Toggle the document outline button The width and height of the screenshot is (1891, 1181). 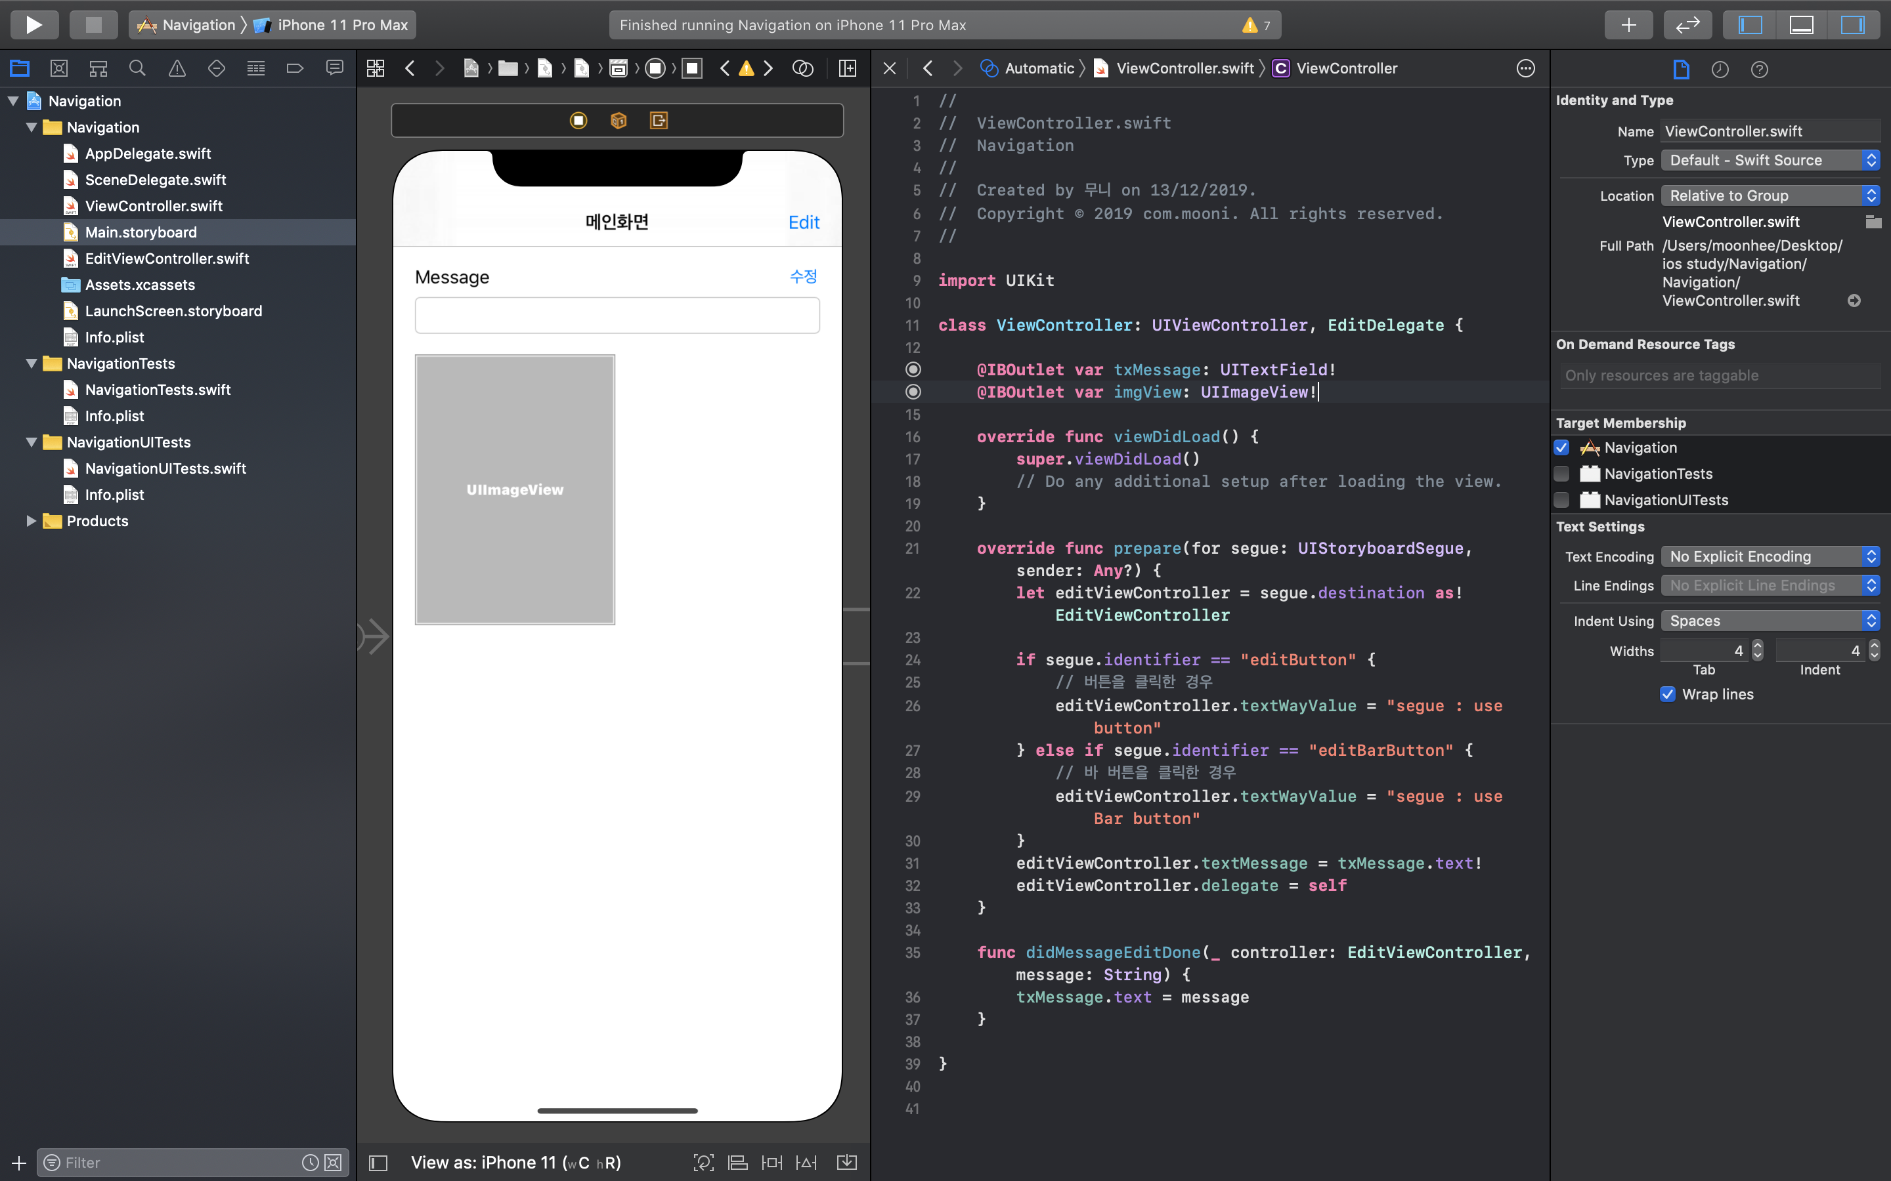coord(378,1162)
